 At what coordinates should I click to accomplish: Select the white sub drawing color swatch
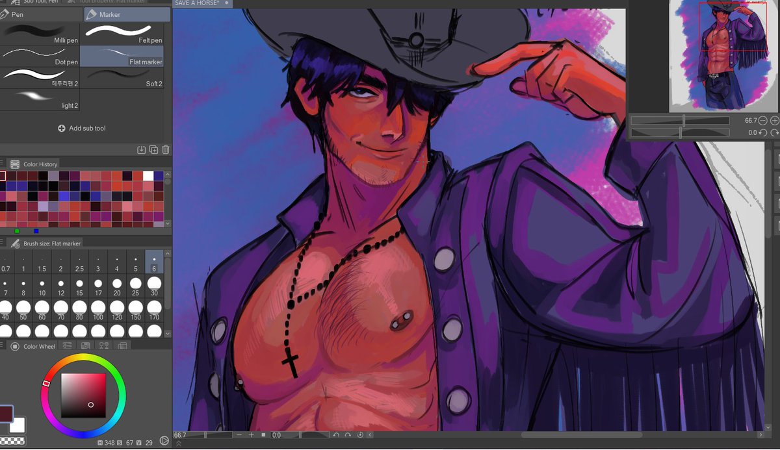18,425
